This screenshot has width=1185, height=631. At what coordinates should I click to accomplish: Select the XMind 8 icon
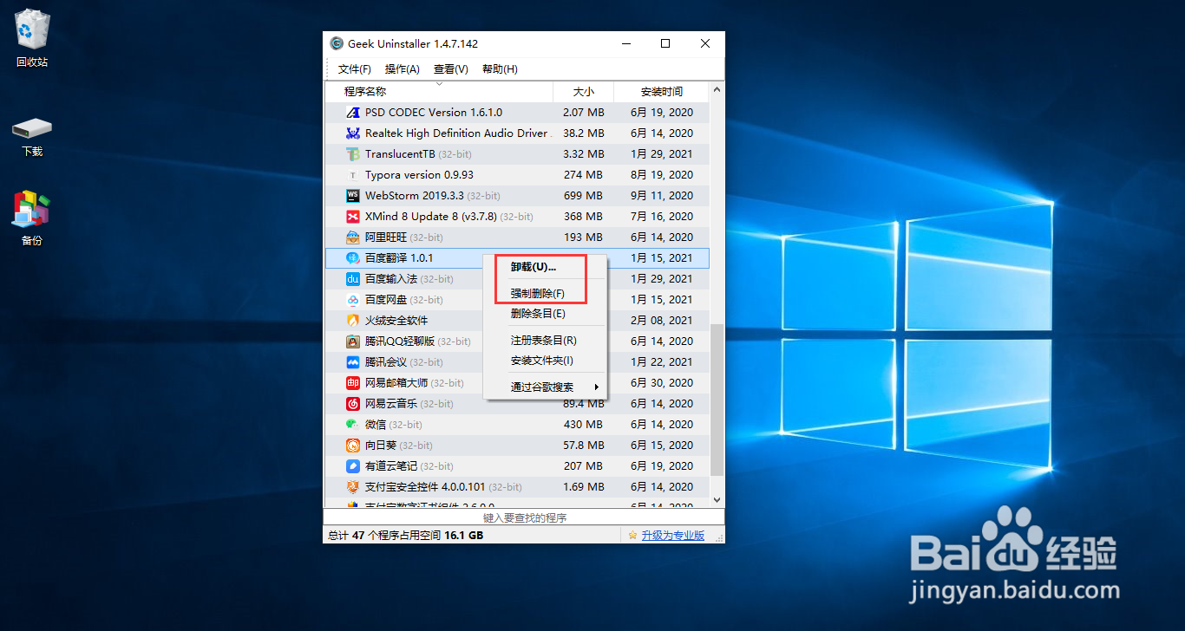(352, 217)
